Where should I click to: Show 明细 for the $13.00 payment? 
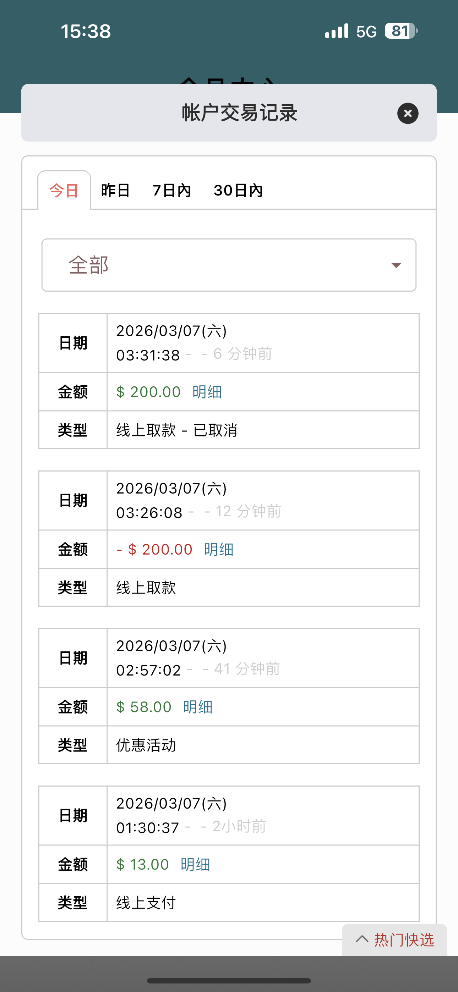tap(196, 865)
